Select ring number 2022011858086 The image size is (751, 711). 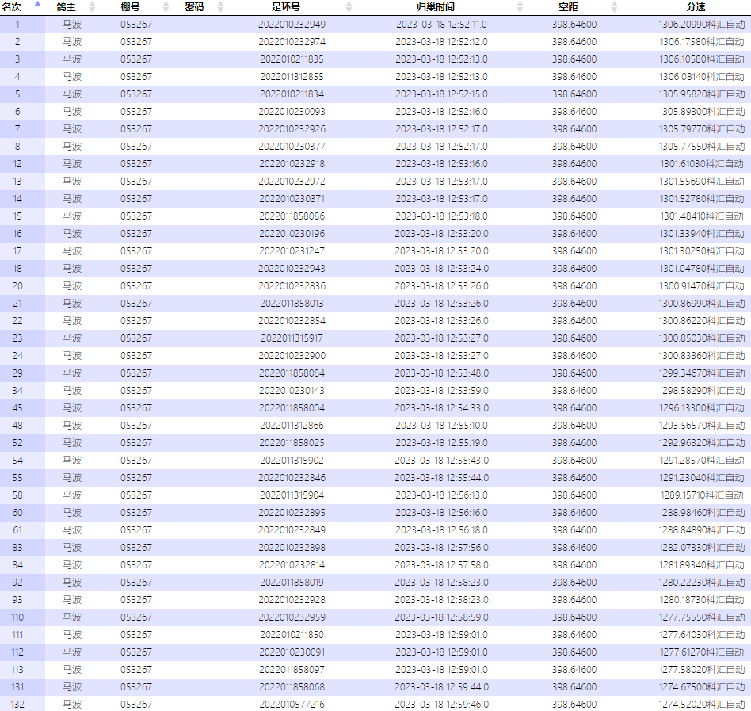(x=292, y=216)
